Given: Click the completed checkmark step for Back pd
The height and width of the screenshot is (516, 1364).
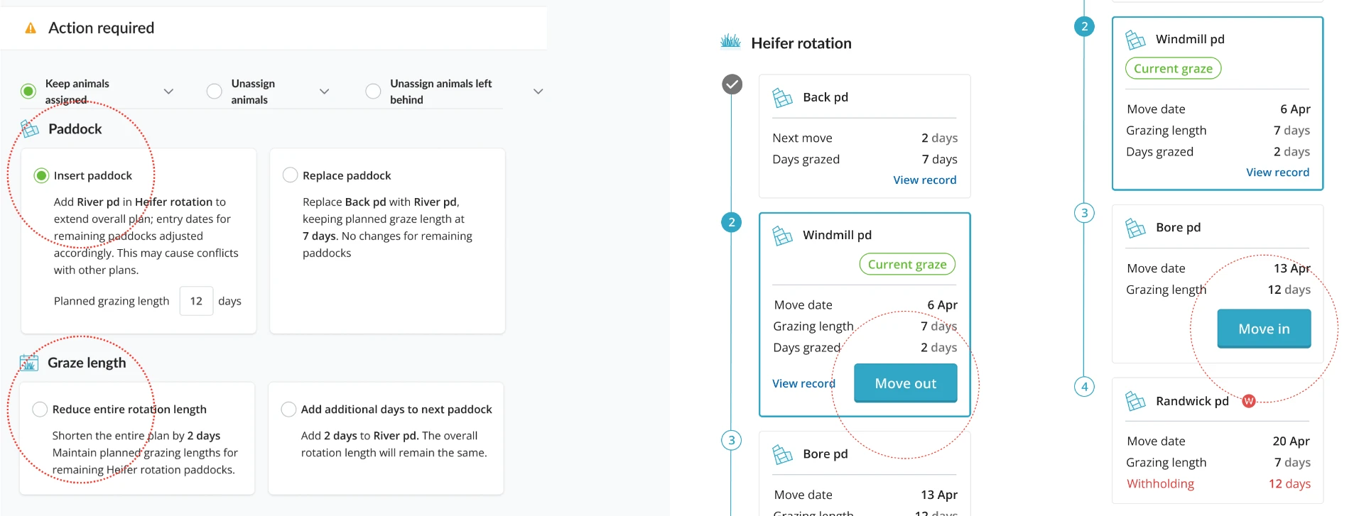Looking at the screenshot, I should pyautogui.click(x=732, y=84).
